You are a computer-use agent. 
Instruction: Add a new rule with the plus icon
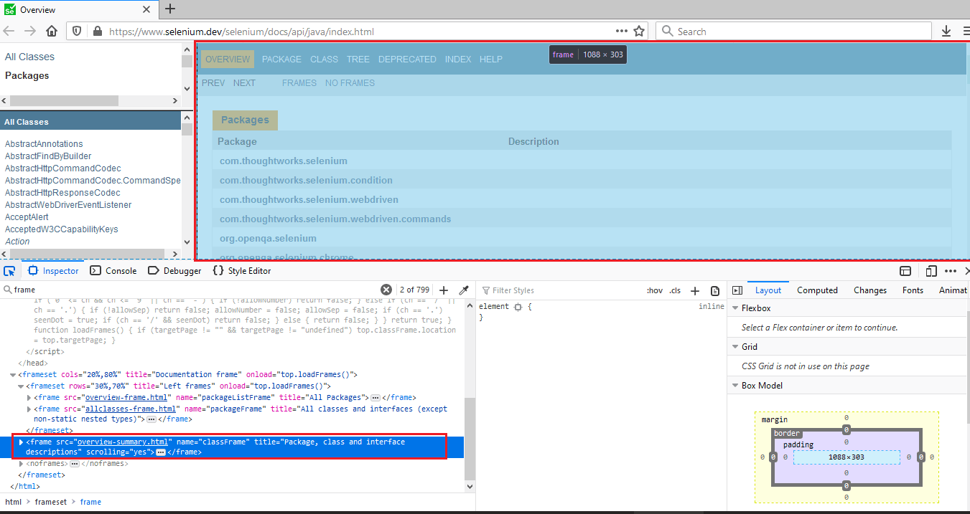694,290
